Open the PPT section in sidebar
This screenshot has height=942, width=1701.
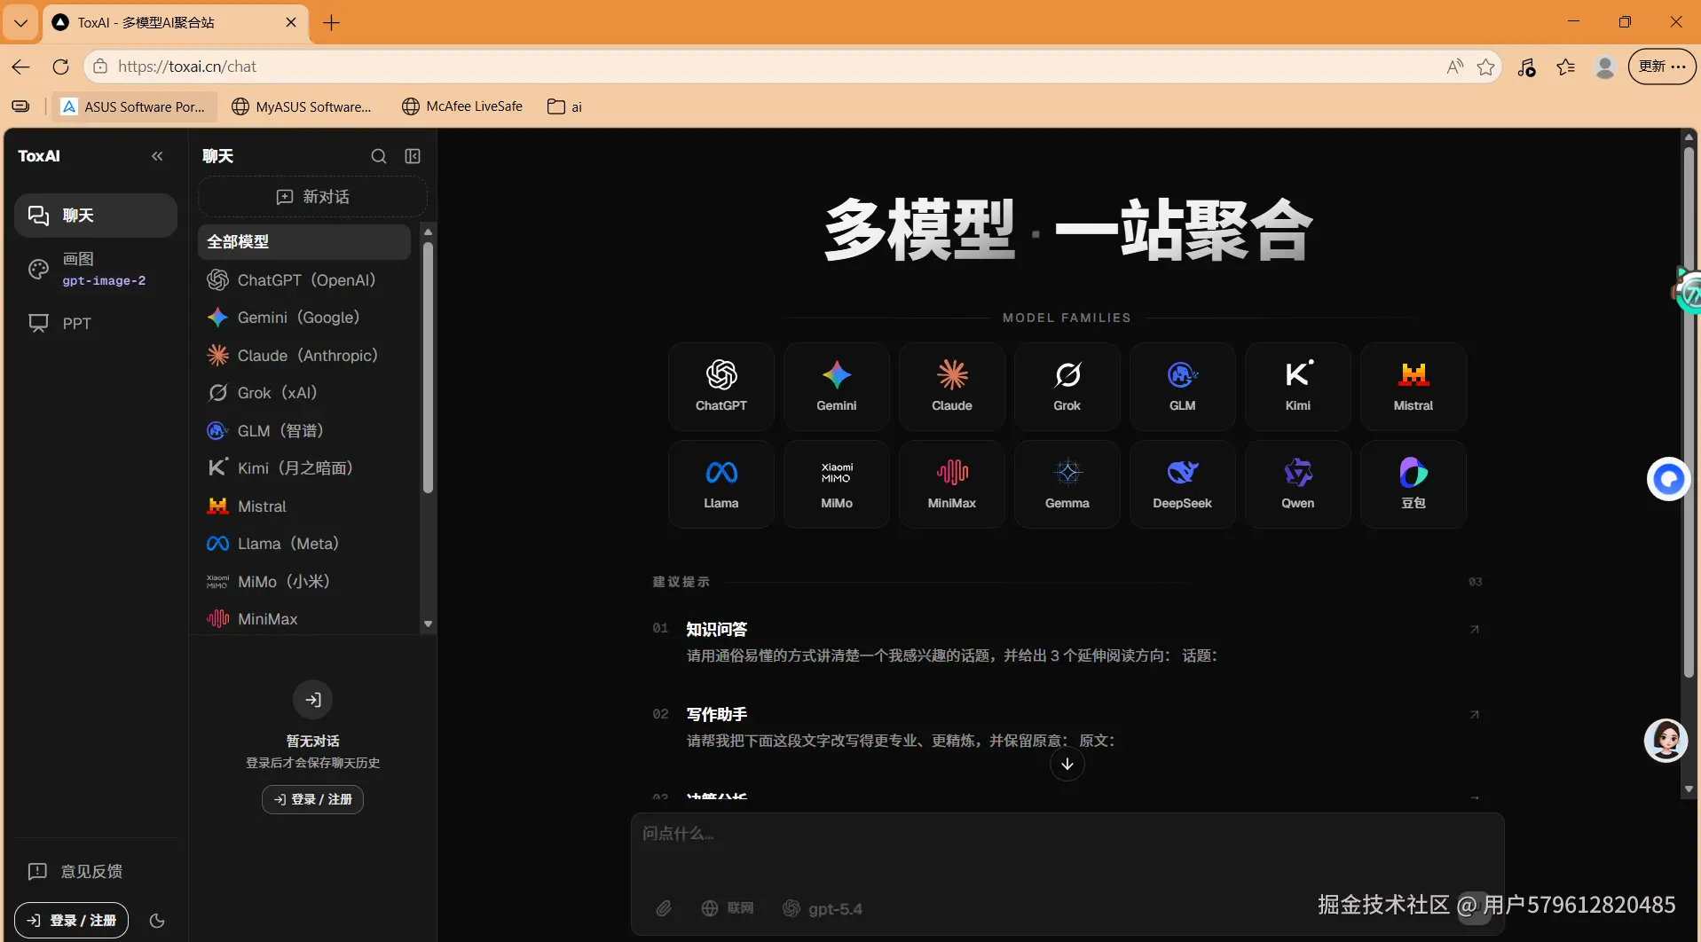pyautogui.click(x=96, y=323)
